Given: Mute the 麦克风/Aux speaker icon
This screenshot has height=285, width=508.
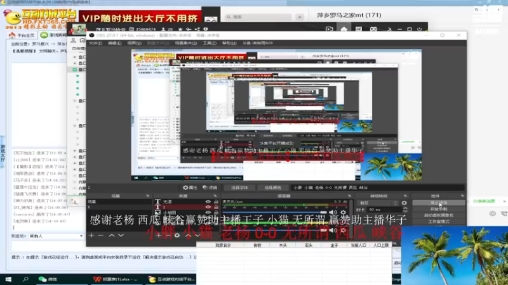Looking at the screenshot, I should [x=331, y=212].
